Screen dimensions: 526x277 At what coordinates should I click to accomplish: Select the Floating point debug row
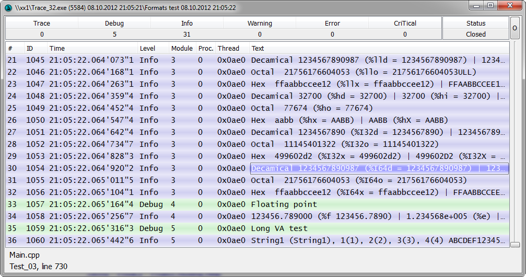258,204
